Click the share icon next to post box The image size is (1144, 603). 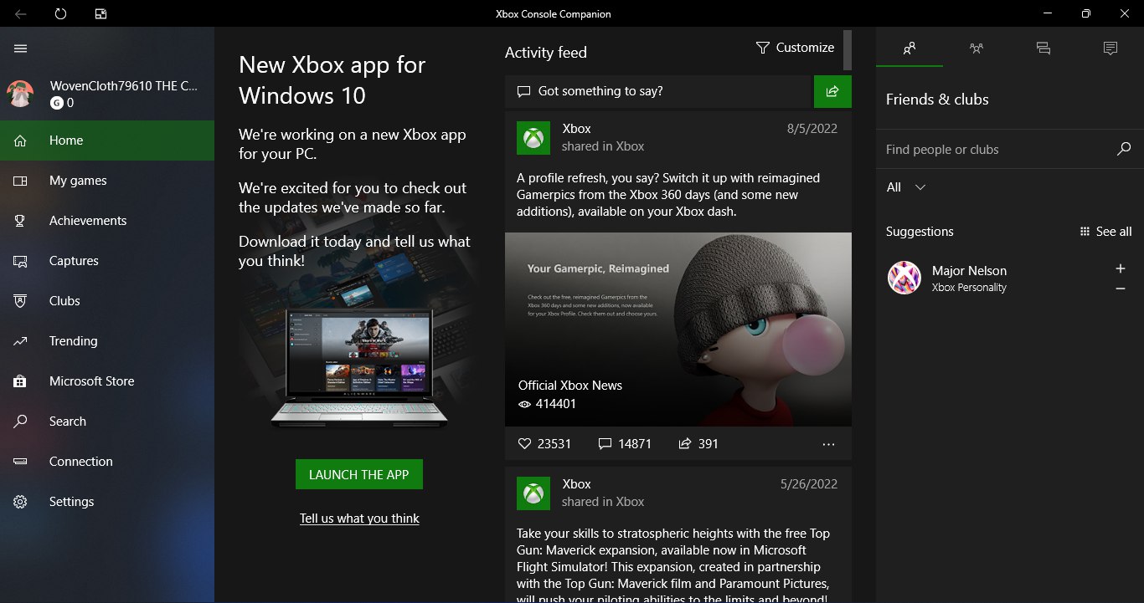coord(832,91)
